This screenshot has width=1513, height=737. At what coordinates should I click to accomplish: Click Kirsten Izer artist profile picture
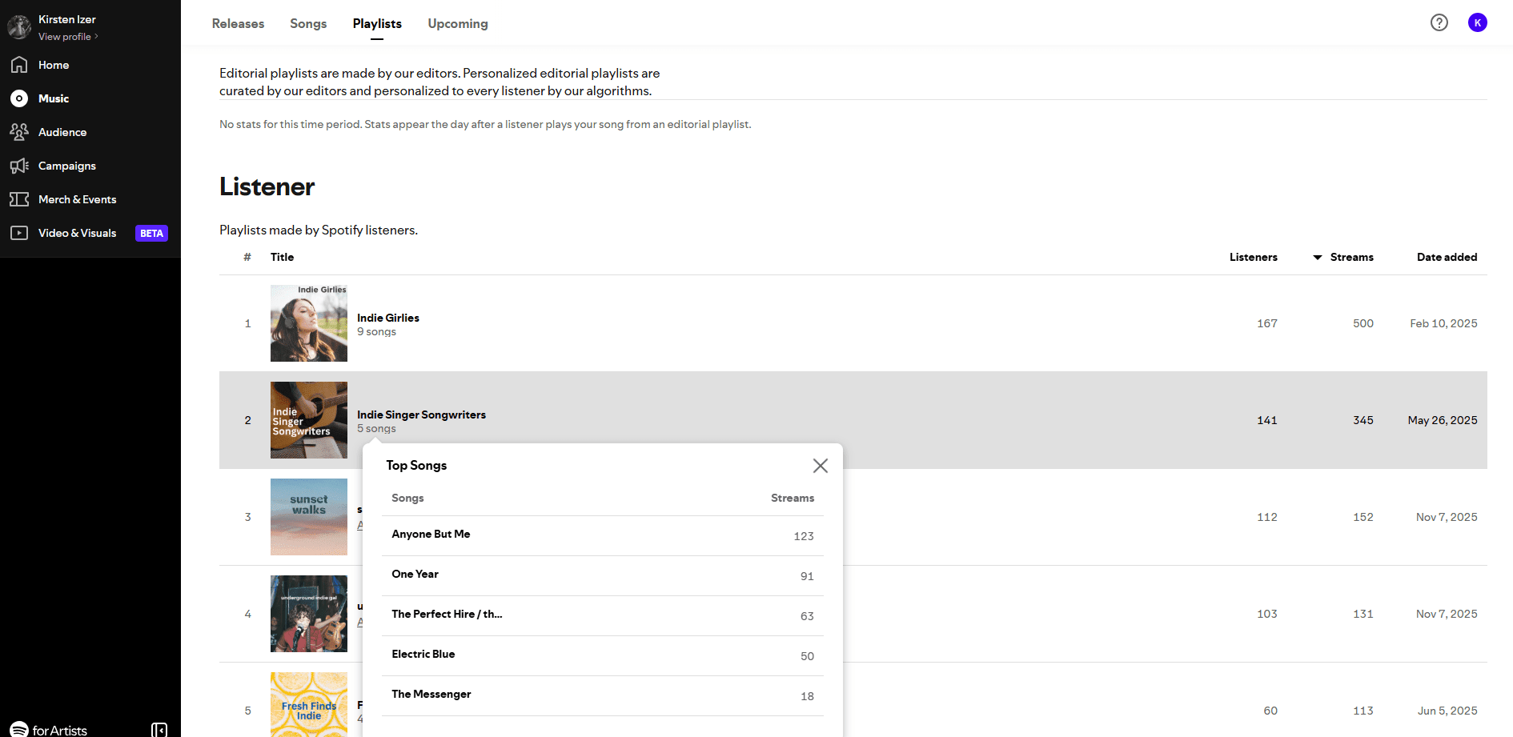tap(19, 26)
